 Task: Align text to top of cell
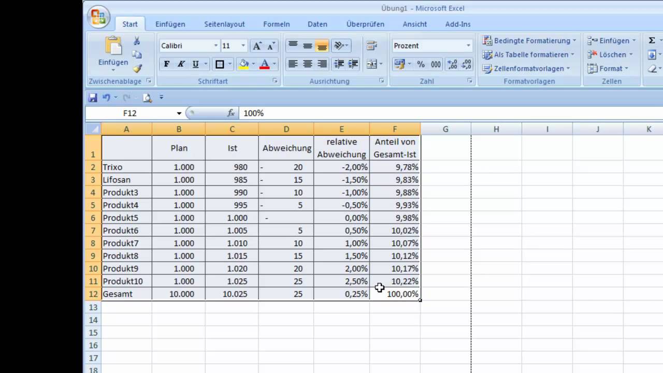(293, 46)
